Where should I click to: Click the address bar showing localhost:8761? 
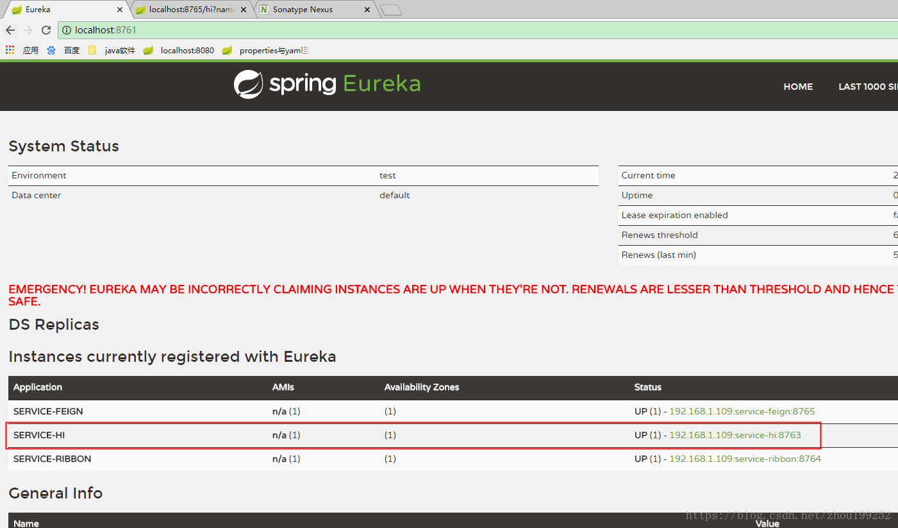point(478,30)
